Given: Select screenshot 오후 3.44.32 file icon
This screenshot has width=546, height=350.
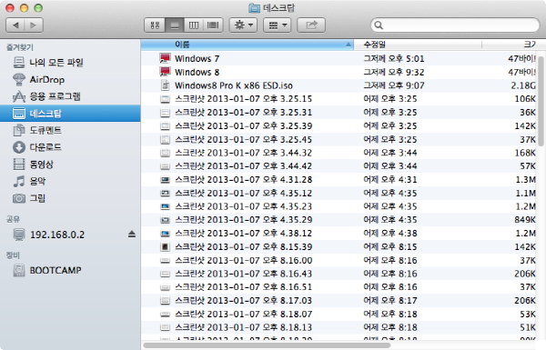Looking at the screenshot, I should pos(165,153).
